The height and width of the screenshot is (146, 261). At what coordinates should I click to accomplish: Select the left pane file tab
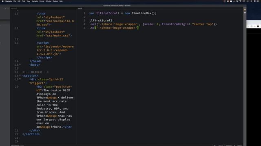(14, 8)
